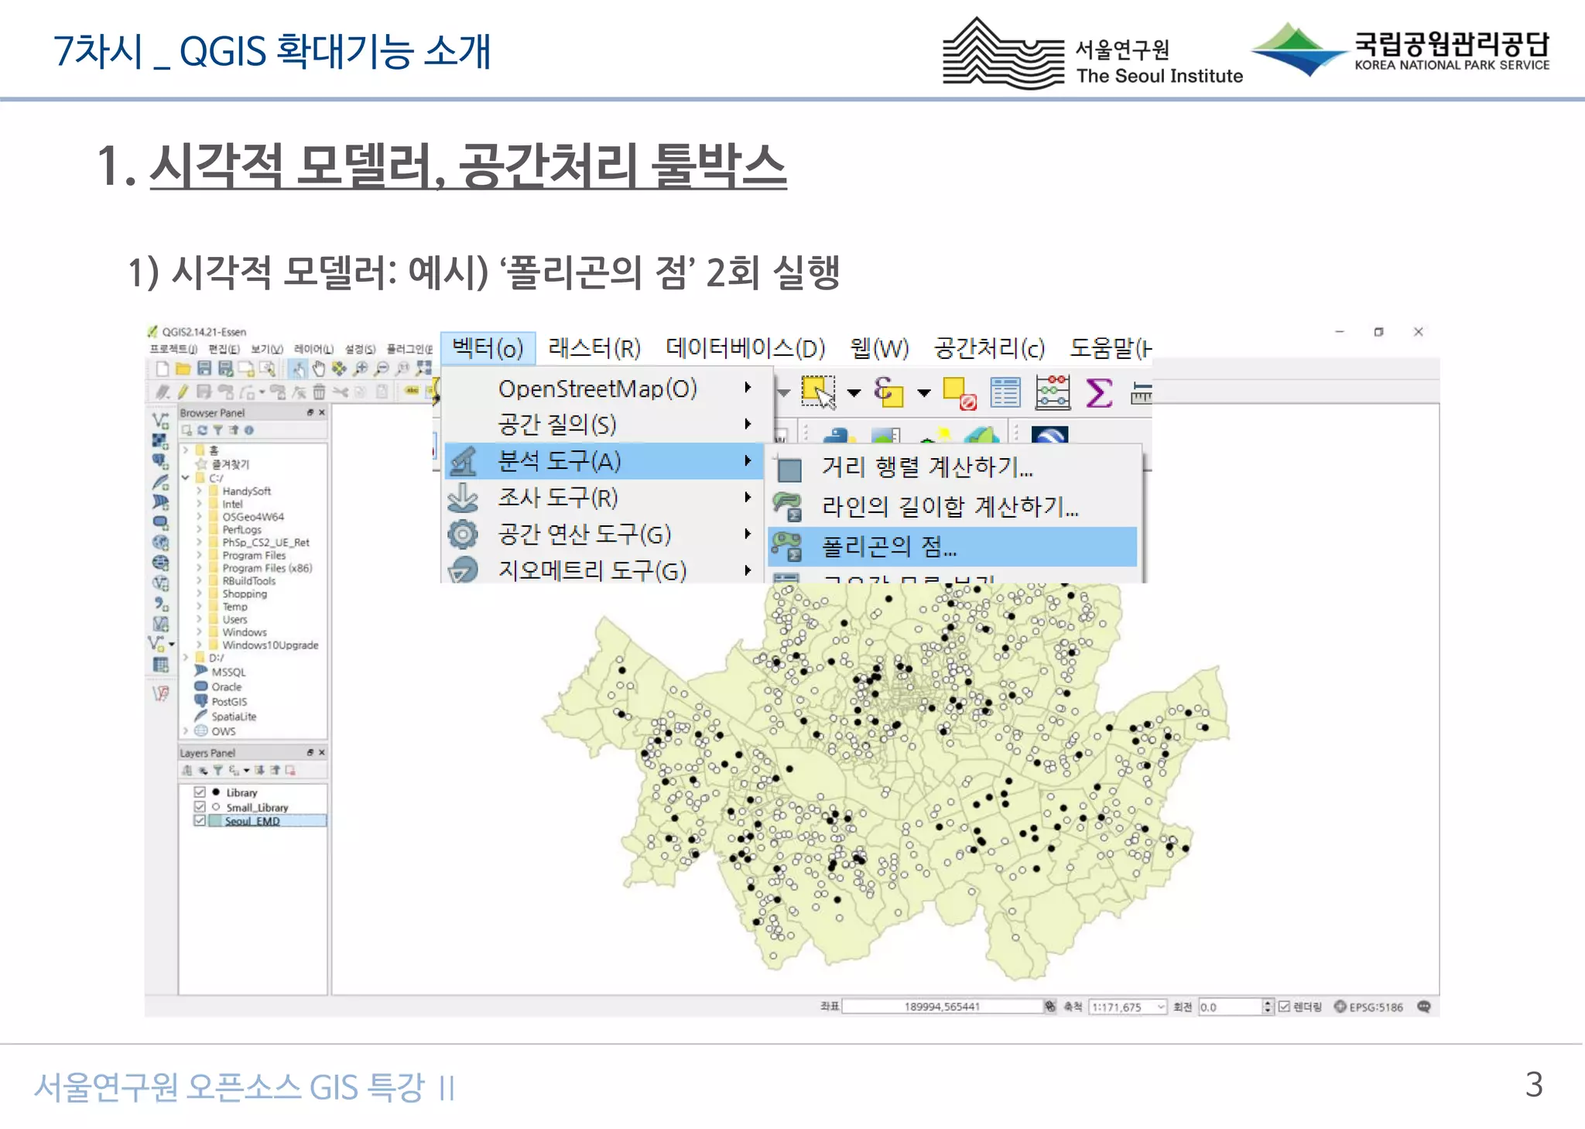Image resolution: width=1585 pixels, height=1129 pixels.
Task: Float the Layers Panel with the undock button
Action: 310,753
